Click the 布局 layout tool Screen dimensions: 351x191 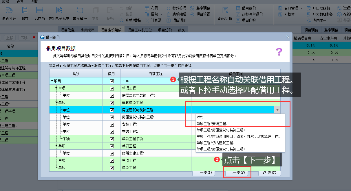click(151, 8)
